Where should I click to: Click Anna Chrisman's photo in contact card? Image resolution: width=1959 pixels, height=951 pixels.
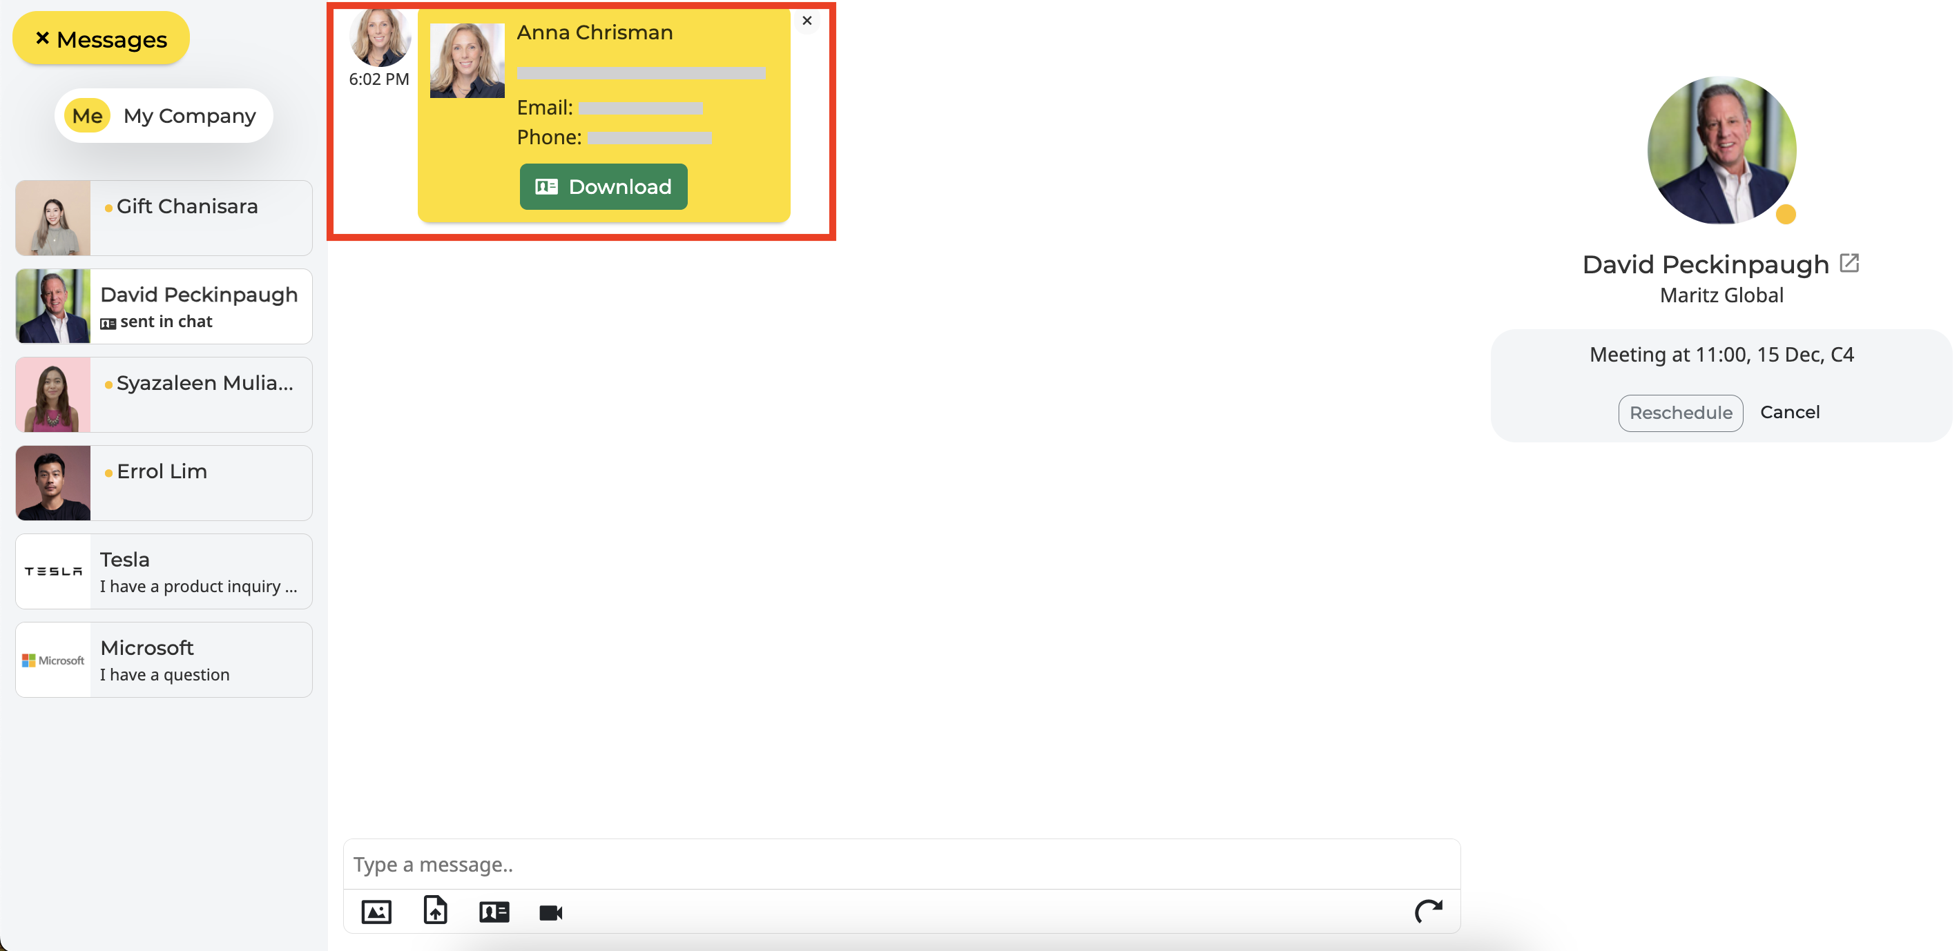click(x=467, y=61)
